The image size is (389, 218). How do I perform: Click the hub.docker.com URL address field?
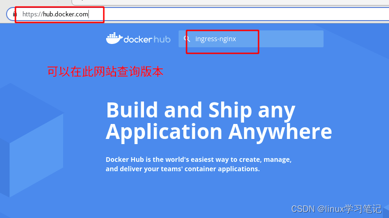point(198,14)
